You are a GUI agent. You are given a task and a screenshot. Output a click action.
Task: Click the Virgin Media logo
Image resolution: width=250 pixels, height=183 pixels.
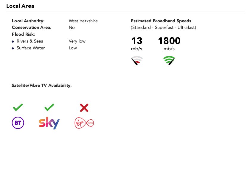pos(84,123)
